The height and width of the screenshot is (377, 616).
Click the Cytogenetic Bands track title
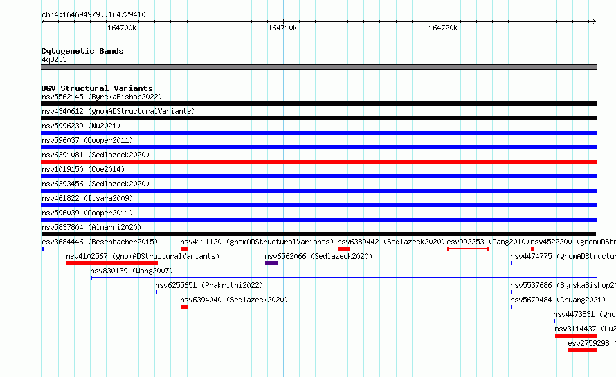click(x=82, y=51)
